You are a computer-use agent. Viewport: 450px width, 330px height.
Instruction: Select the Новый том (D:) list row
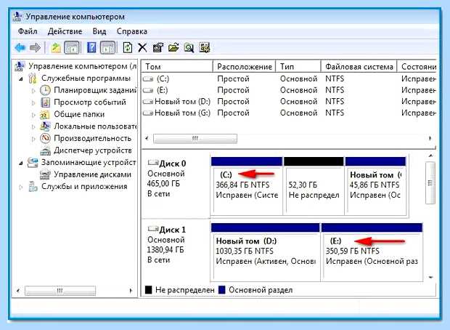[x=290, y=102]
